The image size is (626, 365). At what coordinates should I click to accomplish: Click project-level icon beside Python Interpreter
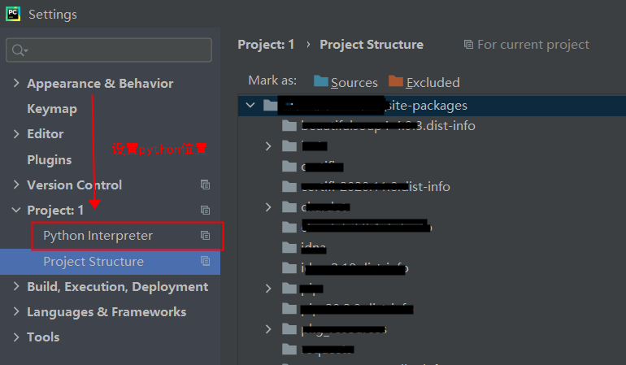tap(205, 236)
